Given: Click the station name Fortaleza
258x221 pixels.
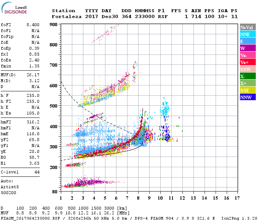Looking at the screenshot, I should coord(67,17).
